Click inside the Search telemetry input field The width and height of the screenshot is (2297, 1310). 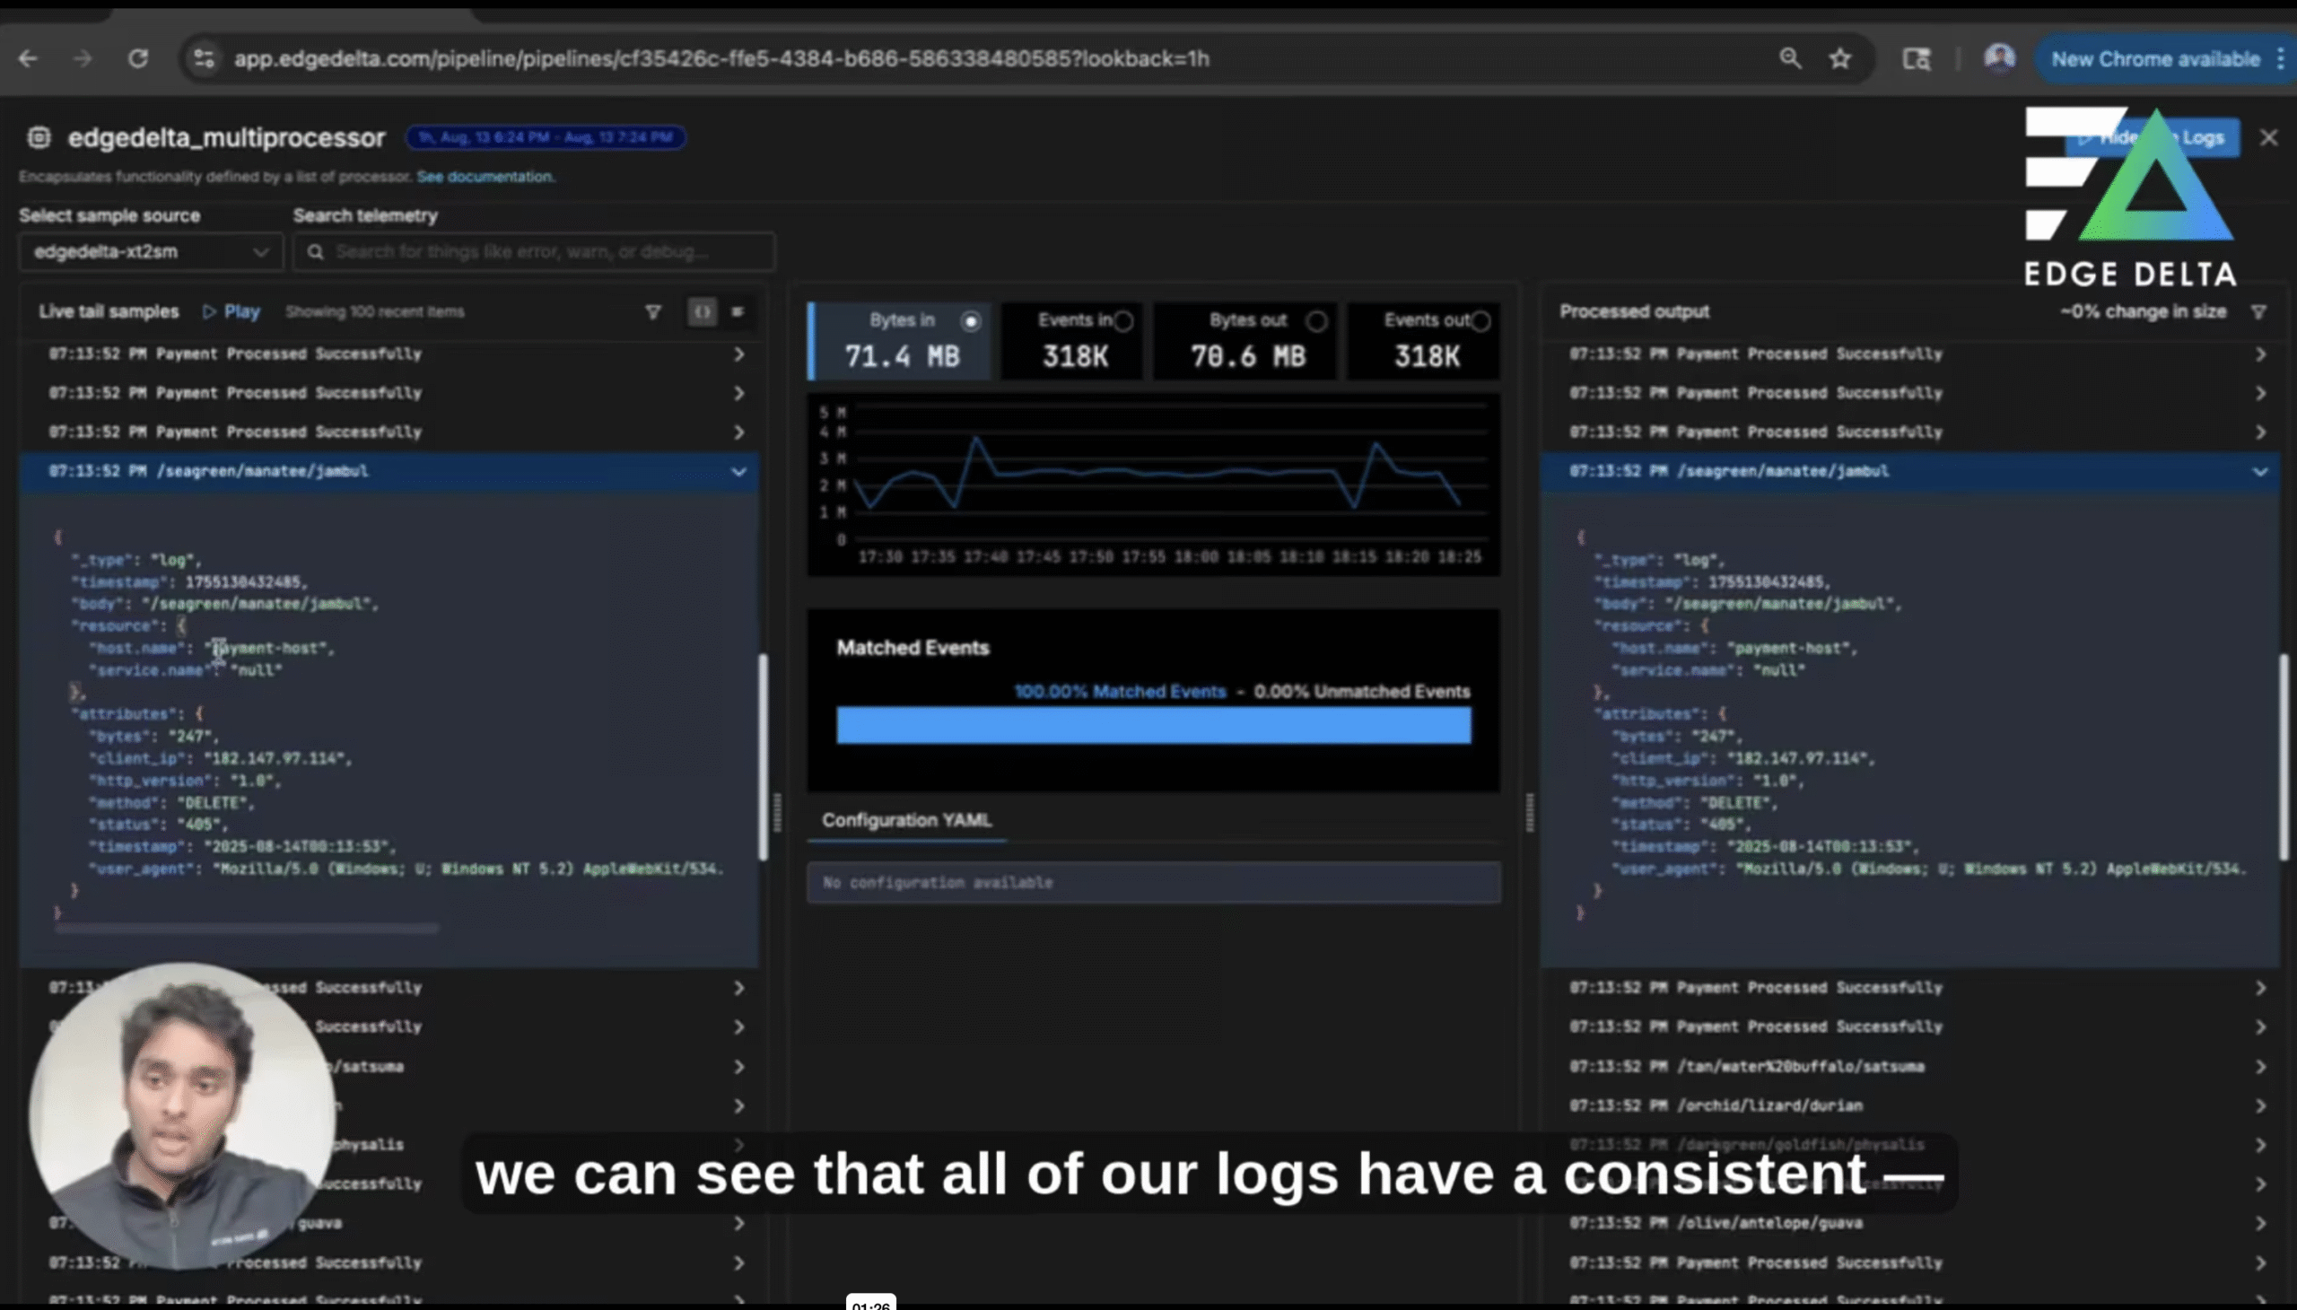coord(540,252)
